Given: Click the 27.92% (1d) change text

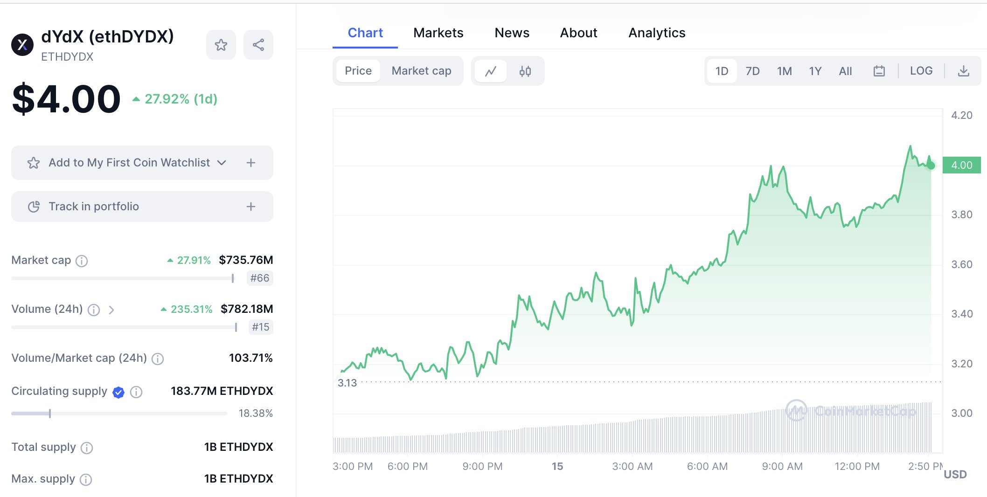Looking at the screenshot, I should pyautogui.click(x=181, y=99).
